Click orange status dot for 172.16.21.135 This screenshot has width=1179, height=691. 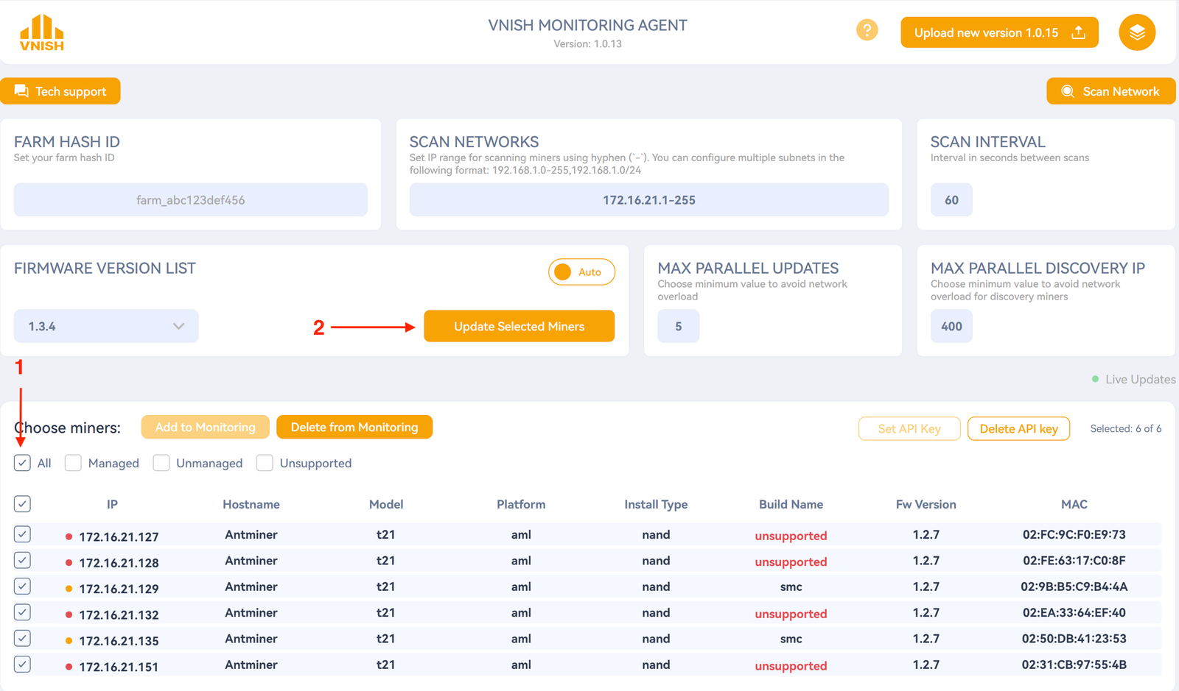pos(69,641)
